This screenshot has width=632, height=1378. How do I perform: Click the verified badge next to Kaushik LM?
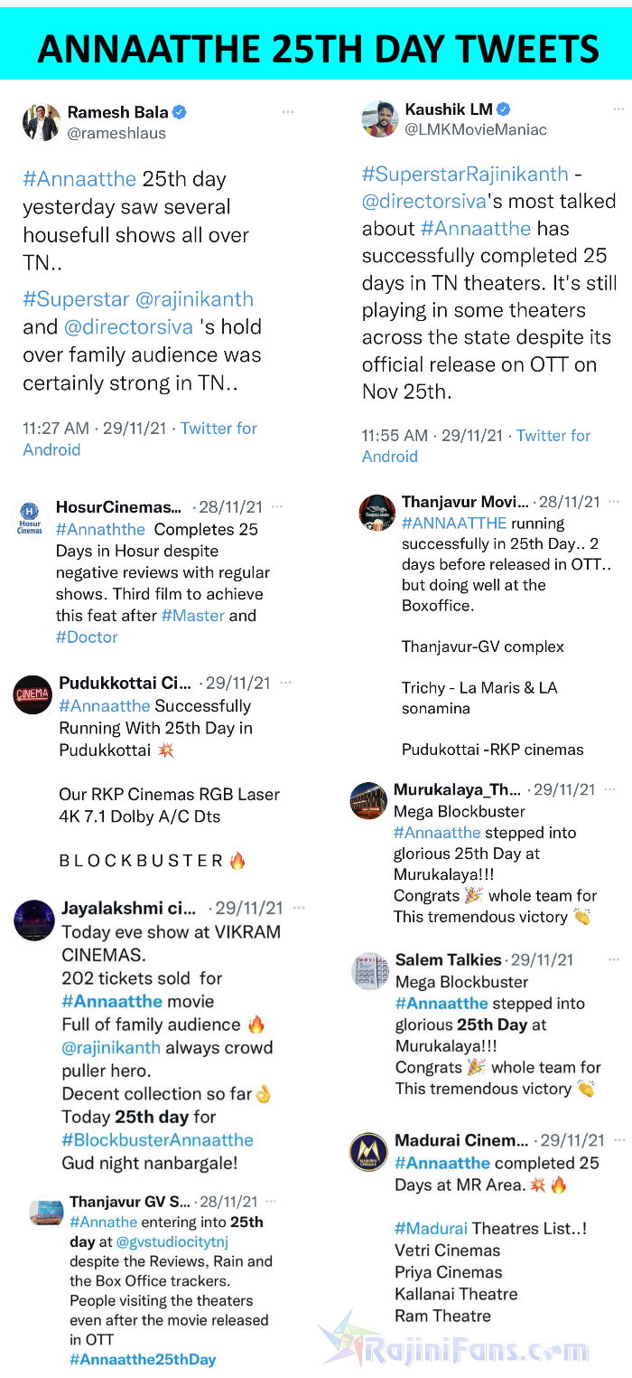click(x=504, y=109)
